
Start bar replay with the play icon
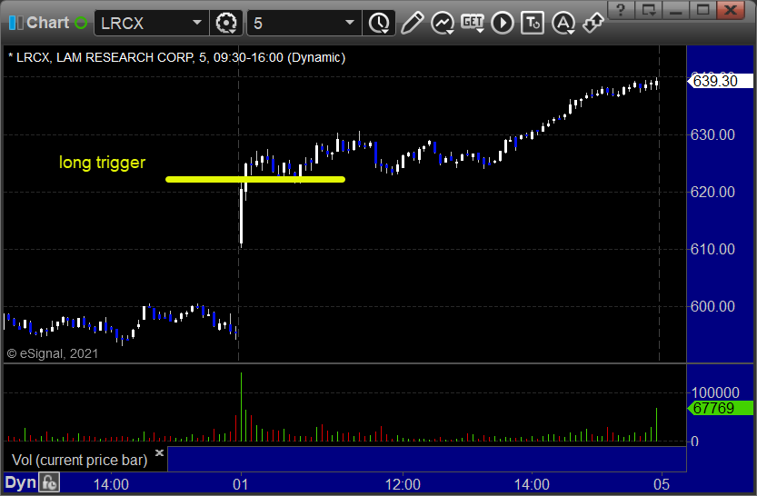pos(503,23)
